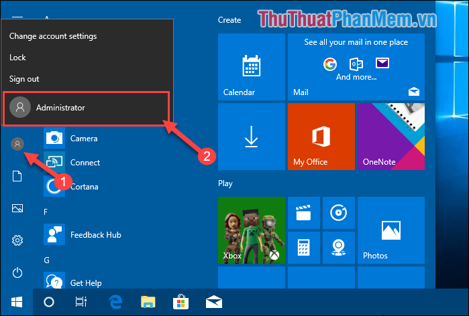Choose Sign out from the account menu

click(x=24, y=79)
